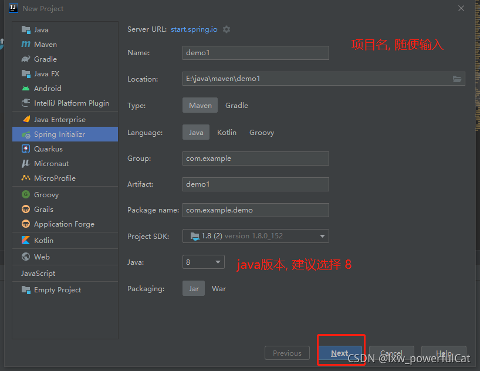Click the Quarkus logo icon

pos(26,149)
